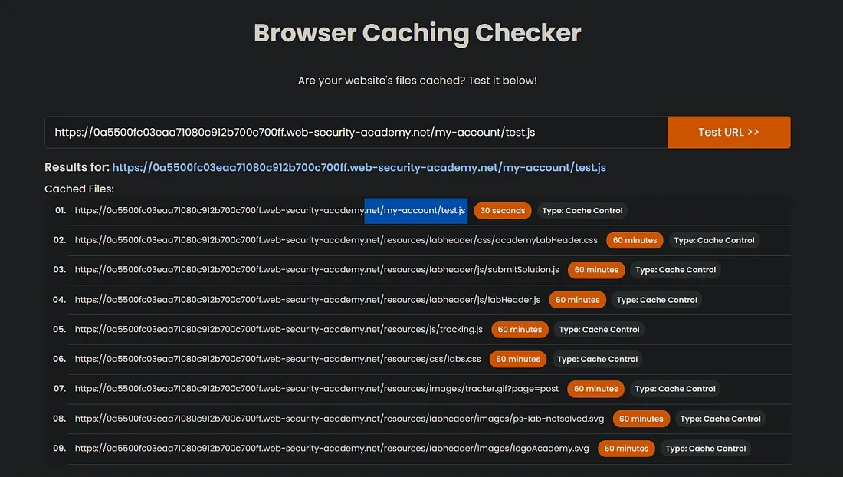Click Type: Cache Control tag for tracker.gif
The image size is (843, 477).
(675, 388)
